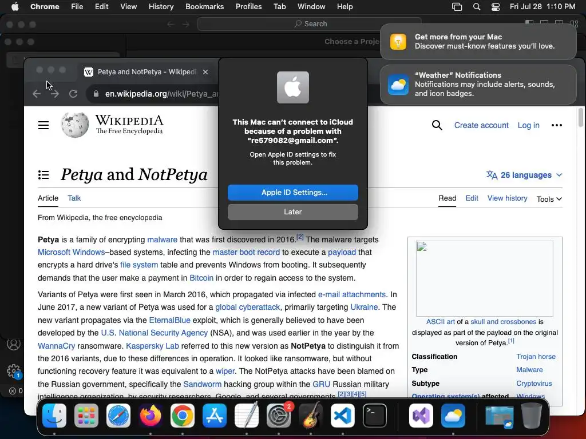
Task: Click the Wikipedia globe logo
Action: click(x=75, y=125)
